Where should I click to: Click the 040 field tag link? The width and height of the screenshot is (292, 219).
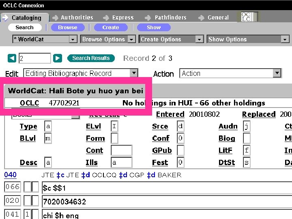point(10,175)
